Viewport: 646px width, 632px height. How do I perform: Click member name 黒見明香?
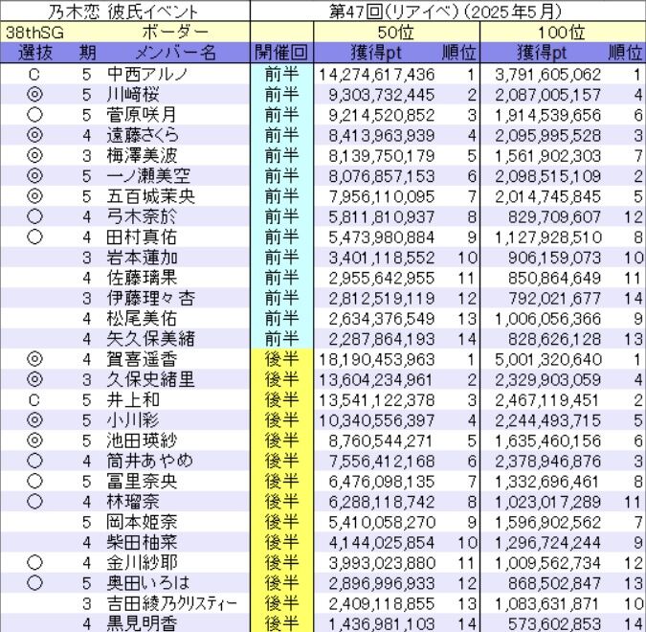coord(142,623)
